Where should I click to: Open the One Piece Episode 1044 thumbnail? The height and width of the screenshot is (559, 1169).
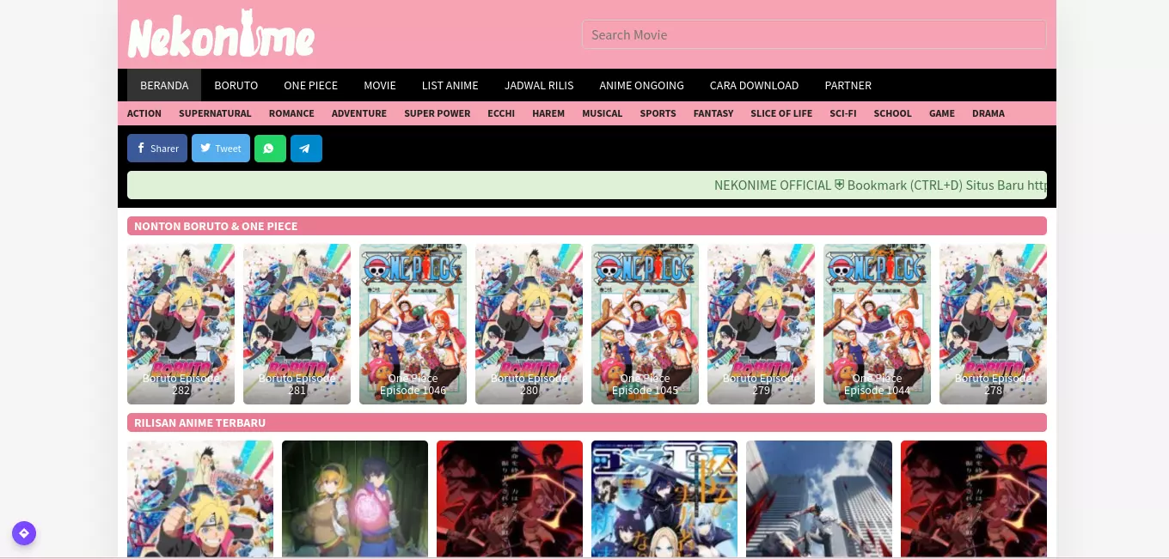(x=877, y=324)
